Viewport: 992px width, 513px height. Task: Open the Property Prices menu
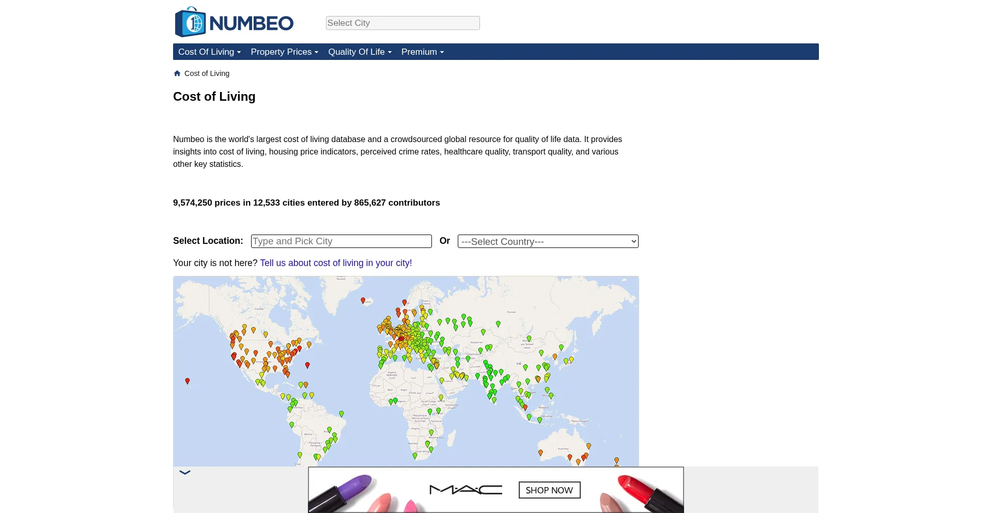(284, 52)
